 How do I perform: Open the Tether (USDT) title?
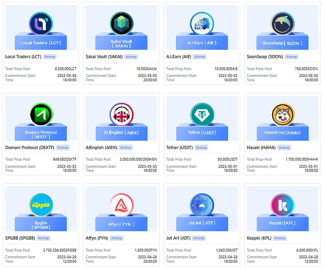pos(180,148)
